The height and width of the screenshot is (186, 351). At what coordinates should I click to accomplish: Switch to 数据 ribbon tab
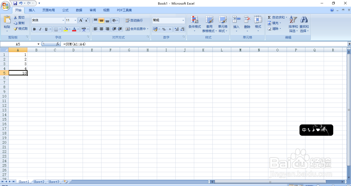pos(79,10)
